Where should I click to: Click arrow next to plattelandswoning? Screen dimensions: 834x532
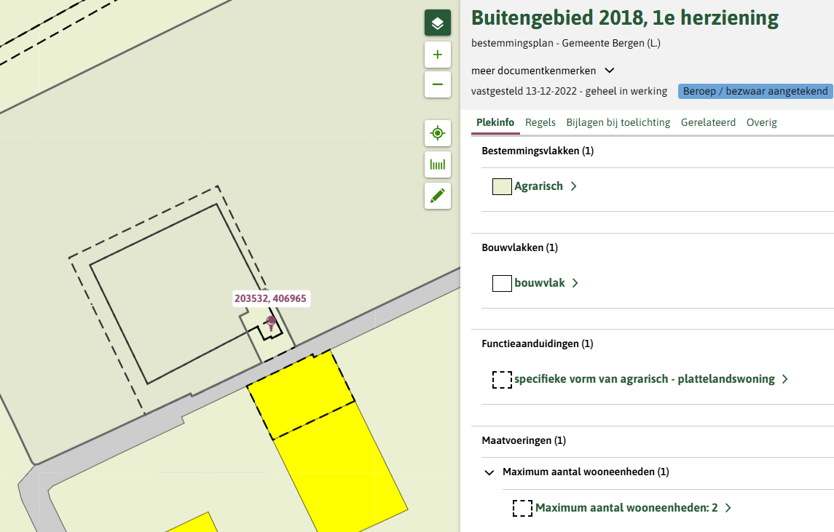point(784,379)
